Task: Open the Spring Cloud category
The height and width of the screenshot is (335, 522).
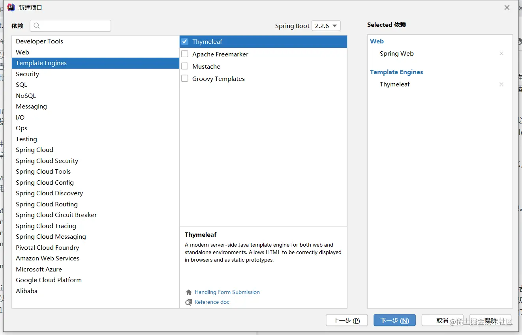Action: [96, 150]
